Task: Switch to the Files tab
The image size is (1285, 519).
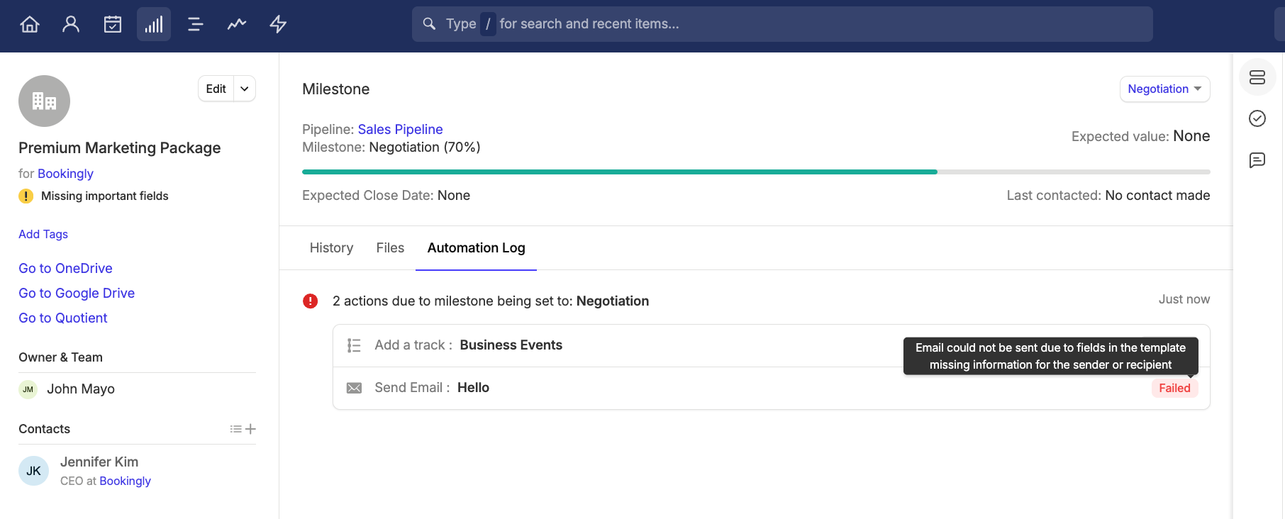Action: [x=390, y=247]
